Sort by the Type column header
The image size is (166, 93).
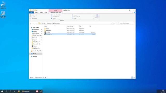[80, 26]
